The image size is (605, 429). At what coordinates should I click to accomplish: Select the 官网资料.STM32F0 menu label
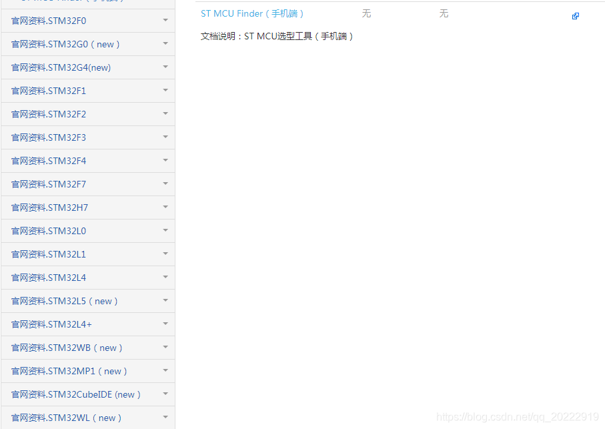(x=49, y=21)
